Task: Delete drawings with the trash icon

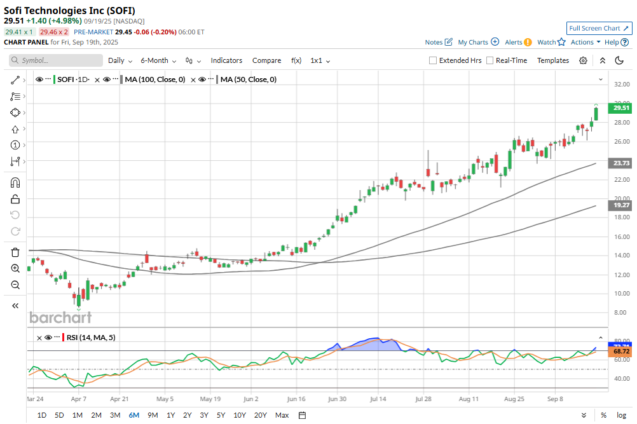Action: pos(15,252)
